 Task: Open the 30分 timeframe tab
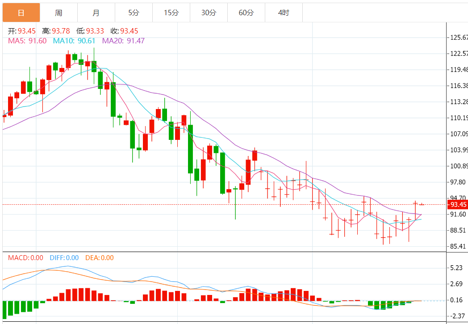pyautogui.click(x=209, y=13)
